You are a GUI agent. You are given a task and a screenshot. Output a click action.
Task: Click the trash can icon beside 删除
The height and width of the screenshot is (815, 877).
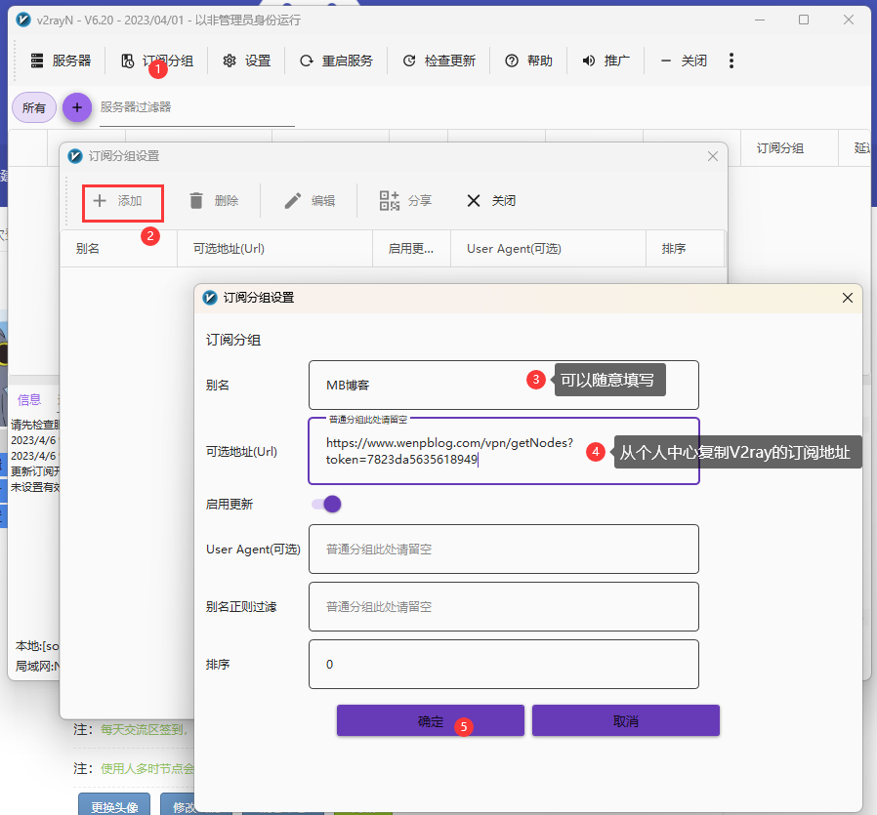tap(196, 201)
